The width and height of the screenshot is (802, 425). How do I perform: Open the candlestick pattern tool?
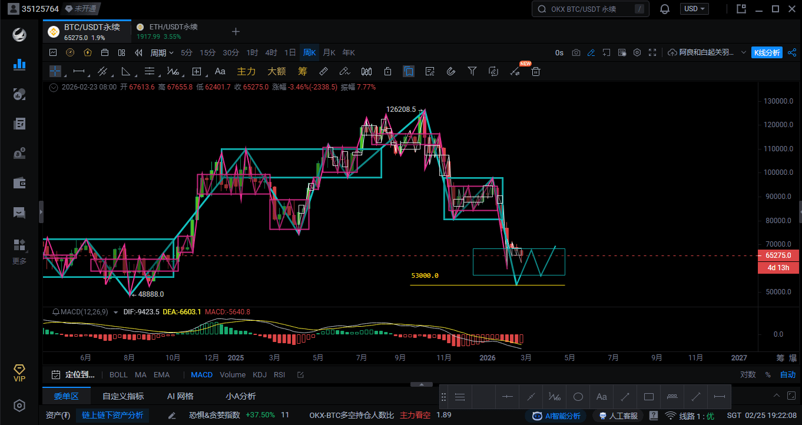coord(366,71)
